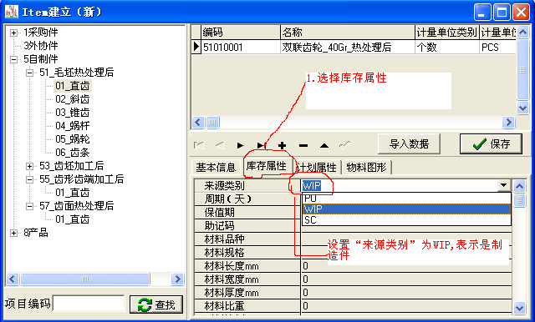Viewport: 535px width, 322px height.
Task: Go to the previous record in navigator
Action: 220,146
